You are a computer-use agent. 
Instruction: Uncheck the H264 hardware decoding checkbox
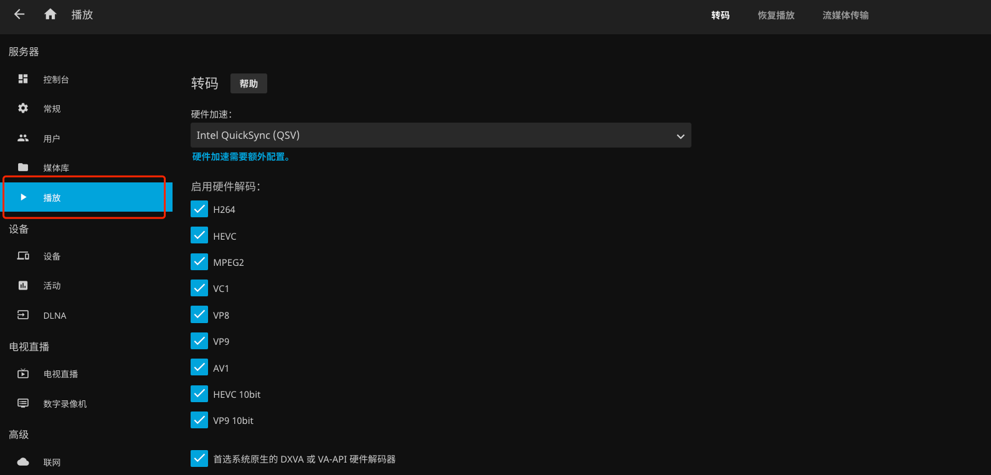[x=199, y=209]
